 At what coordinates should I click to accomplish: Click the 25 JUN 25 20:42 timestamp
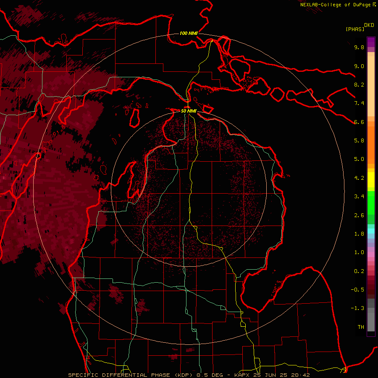[x=281, y=375]
